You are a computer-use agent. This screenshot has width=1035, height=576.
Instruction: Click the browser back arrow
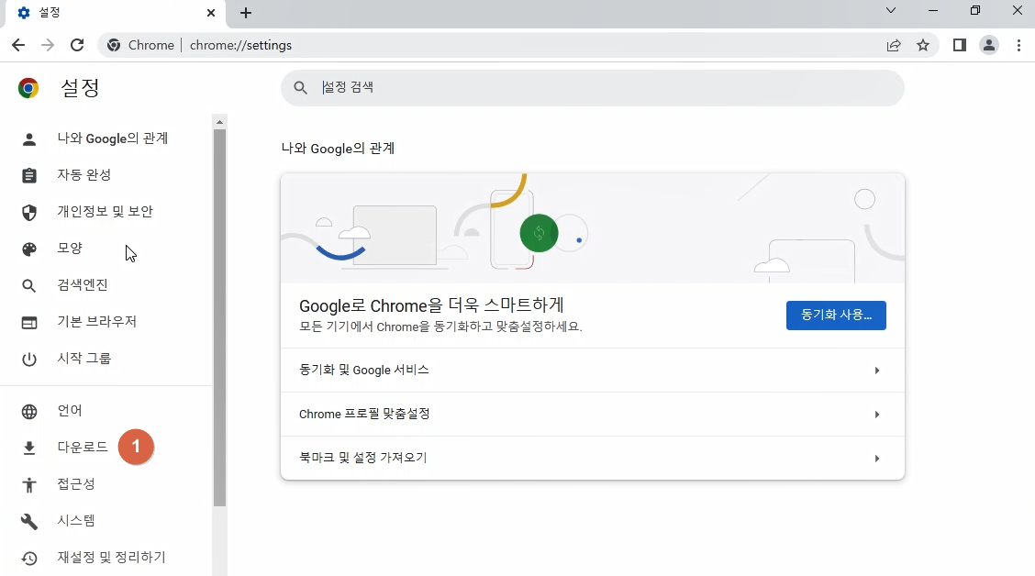coord(18,45)
